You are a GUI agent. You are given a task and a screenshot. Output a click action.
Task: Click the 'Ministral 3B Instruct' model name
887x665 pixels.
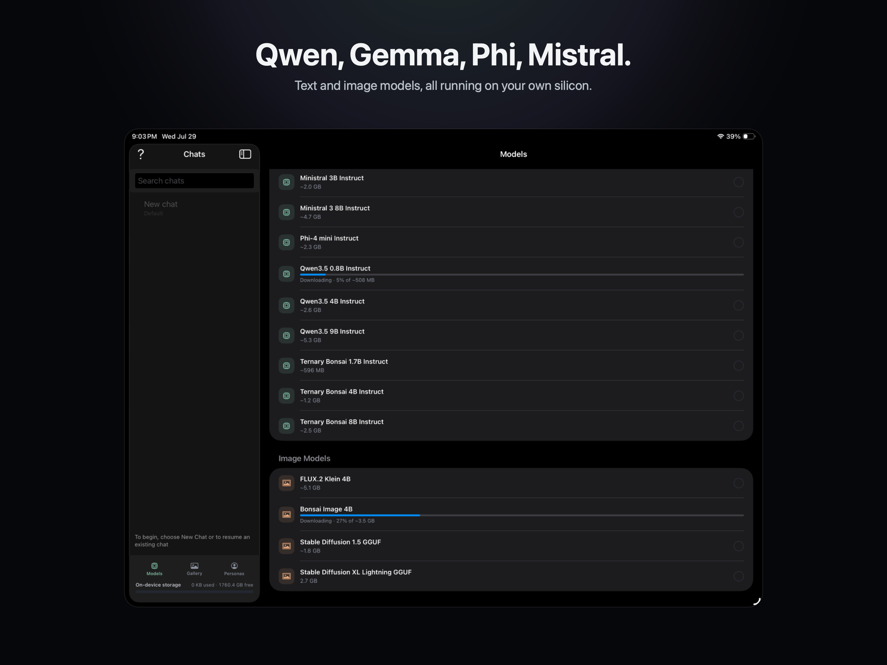click(332, 178)
